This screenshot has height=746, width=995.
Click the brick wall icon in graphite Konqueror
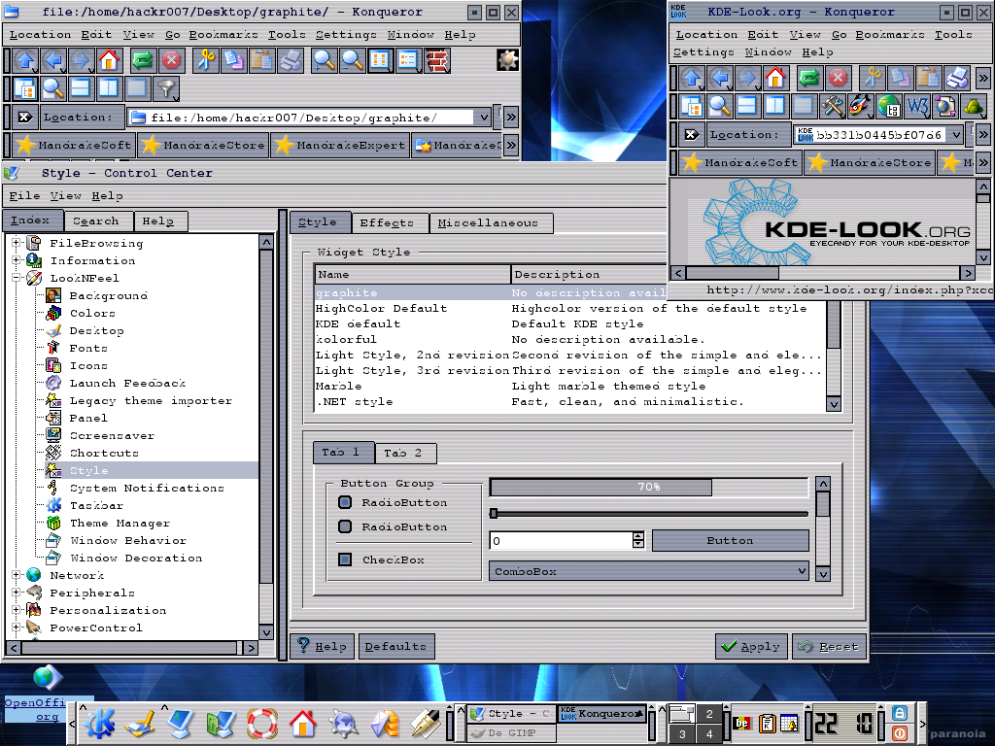pos(437,61)
